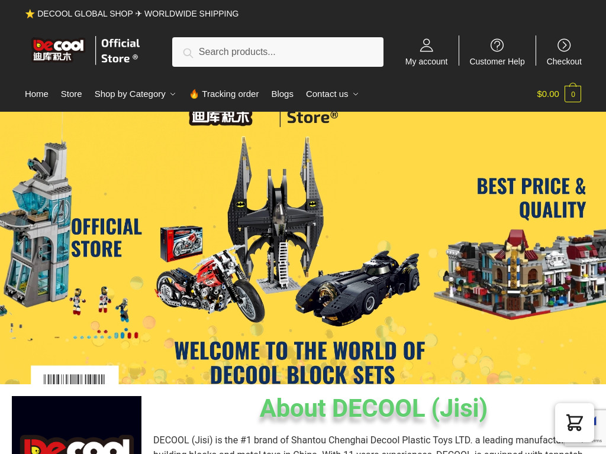Click the fire icon beside Tracking order
Screen dimensions: 606x454
194,94
